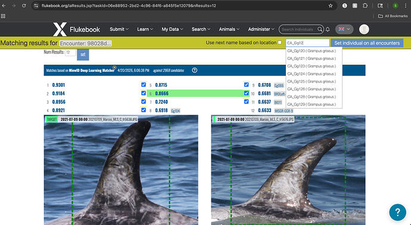The width and height of the screenshot is (411, 225).
Task: Uncheck the checkbox for result 11 (0.6637)
Action: [246, 102]
